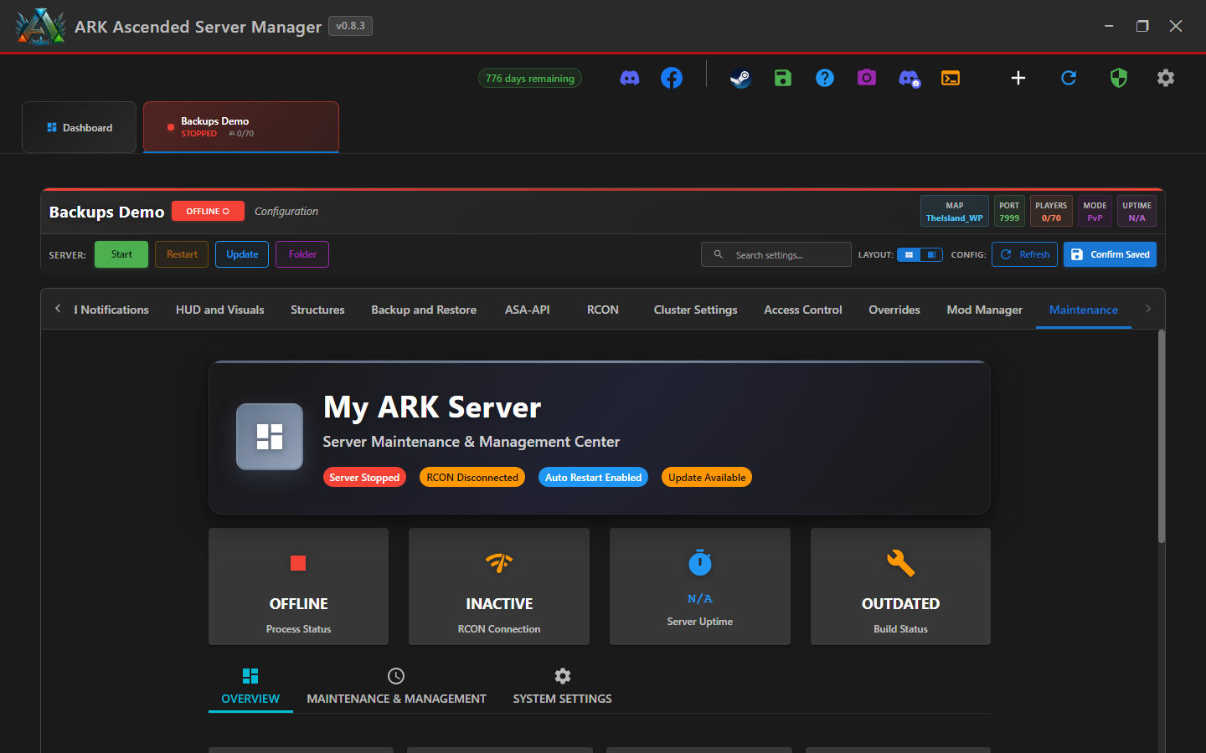1206x753 pixels.
Task: Click the top toolbar refresh icon
Action: point(1069,78)
